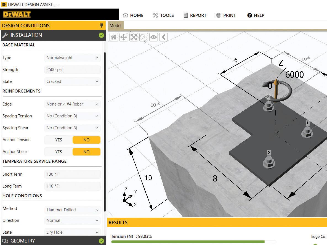
Task: Click the Strength 2500 psi field
Action: tap(72, 70)
